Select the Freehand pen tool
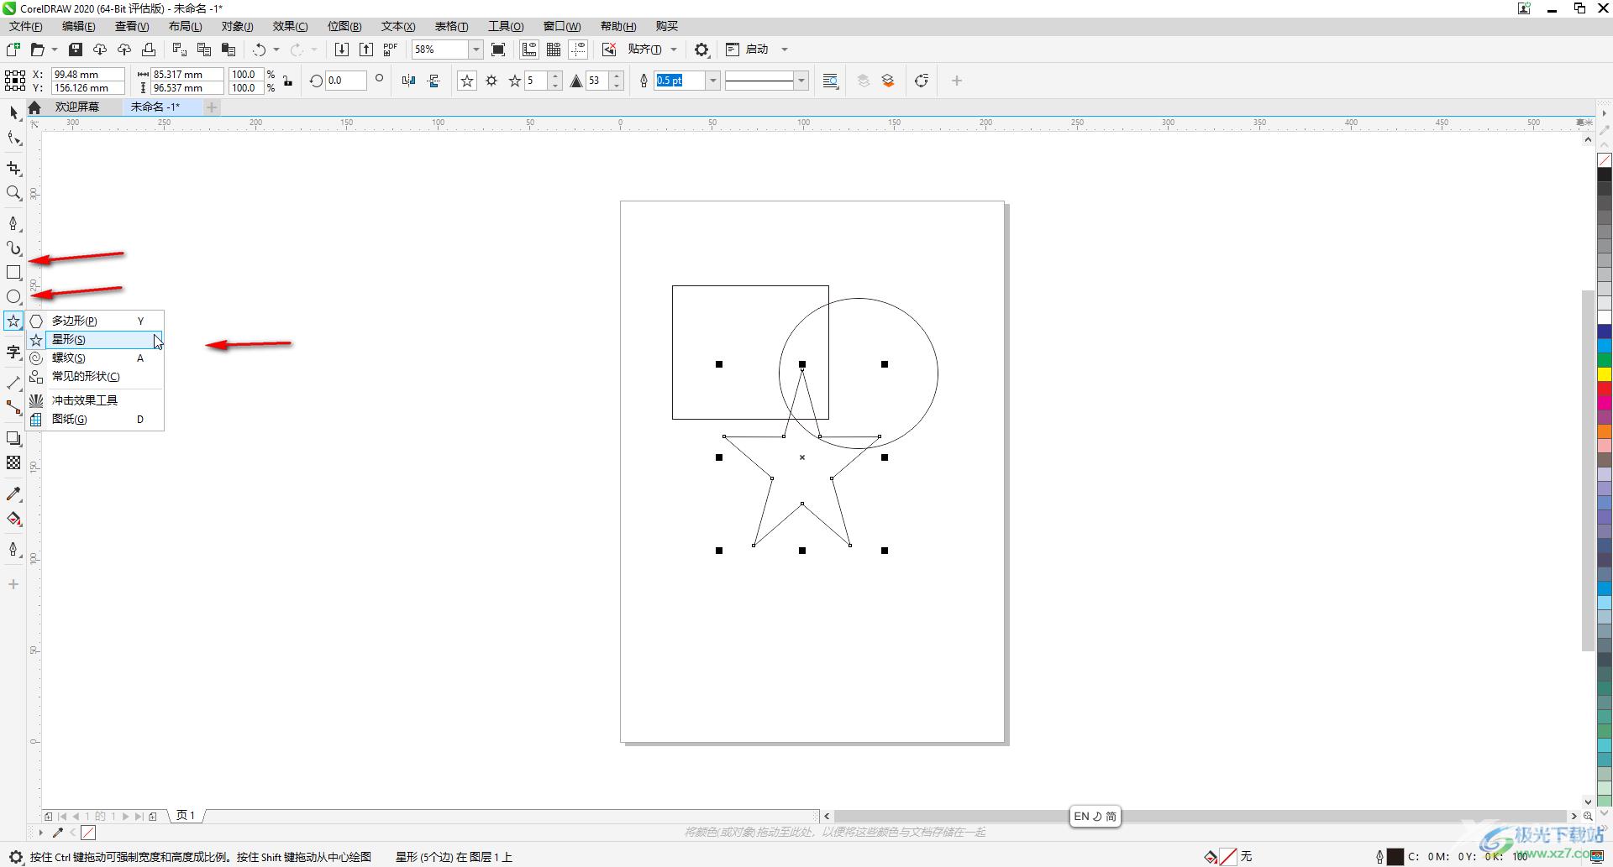The width and height of the screenshot is (1613, 867). coord(13,223)
